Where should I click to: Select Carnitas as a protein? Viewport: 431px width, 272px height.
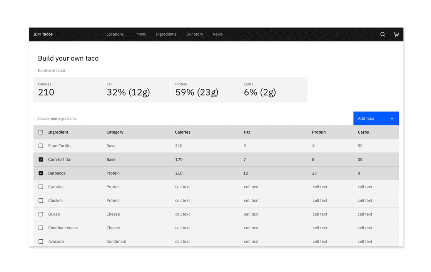(x=41, y=187)
